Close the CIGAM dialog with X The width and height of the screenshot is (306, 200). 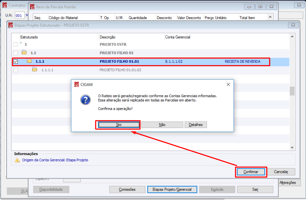point(228,84)
